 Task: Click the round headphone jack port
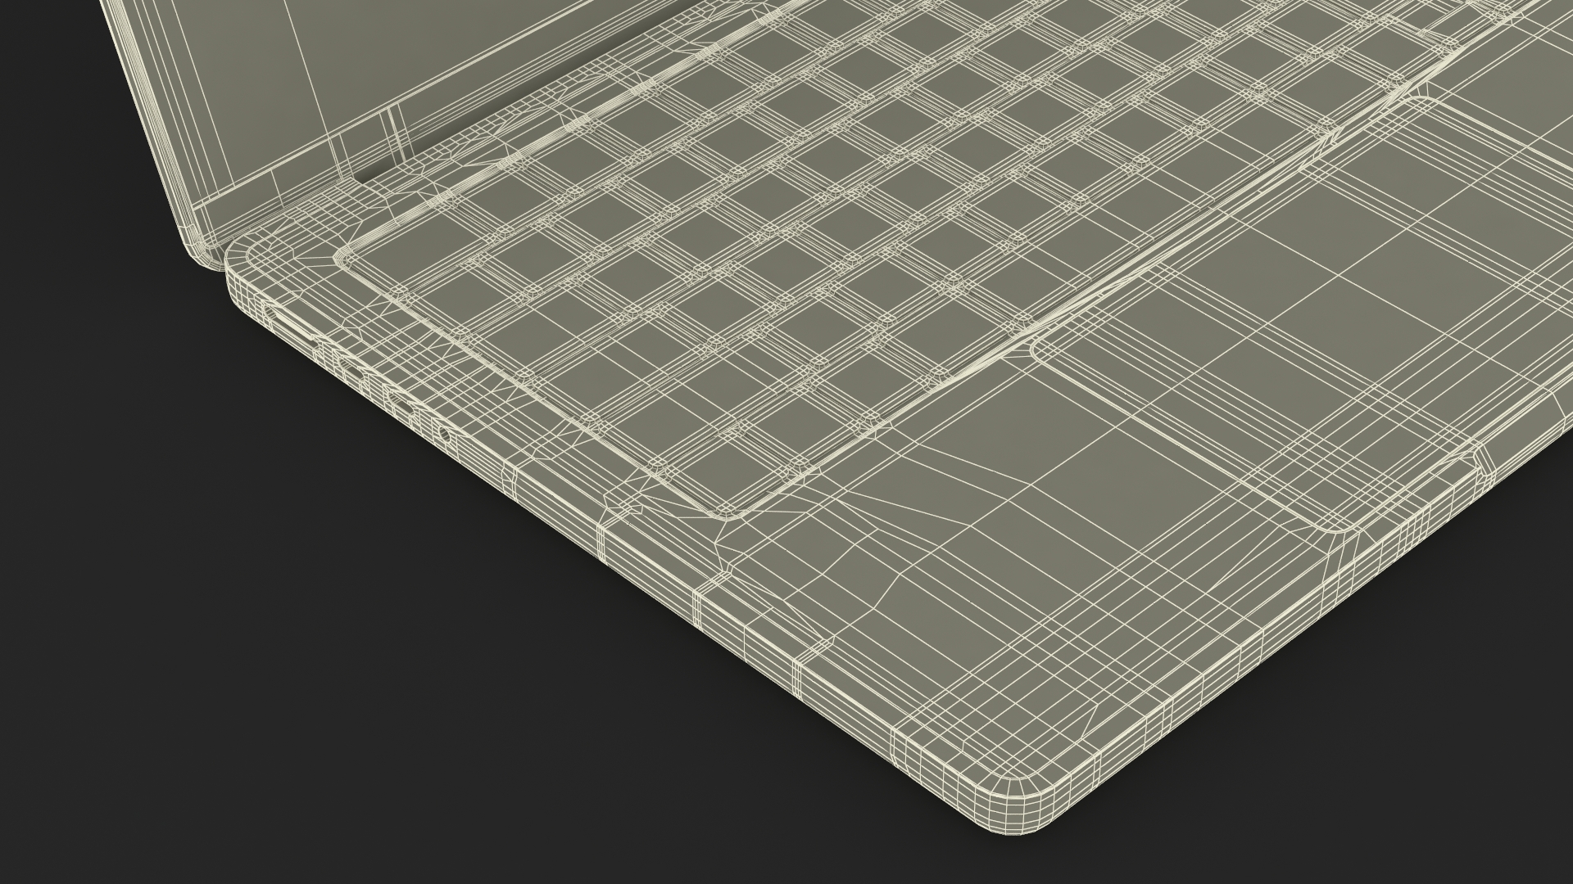tap(445, 435)
